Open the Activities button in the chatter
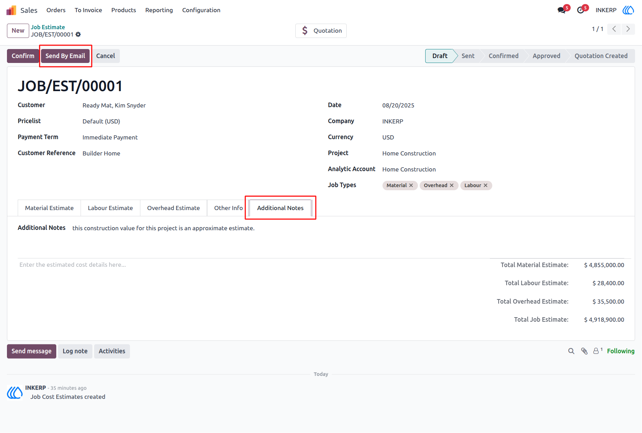This screenshot has width=642, height=433. pos(112,351)
